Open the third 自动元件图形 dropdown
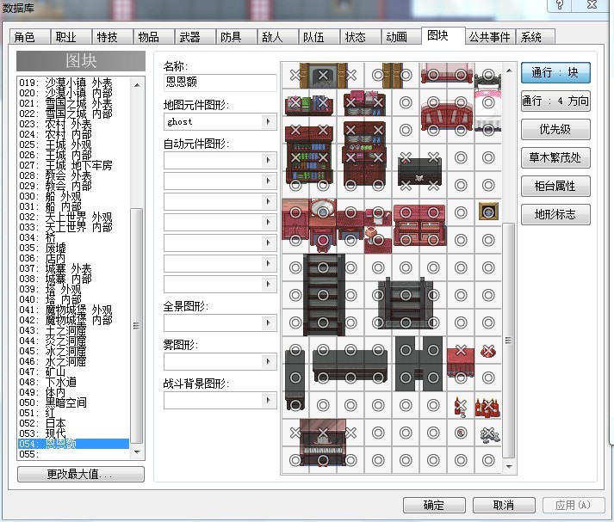Image resolution: width=614 pixels, height=522 pixels. [x=268, y=202]
